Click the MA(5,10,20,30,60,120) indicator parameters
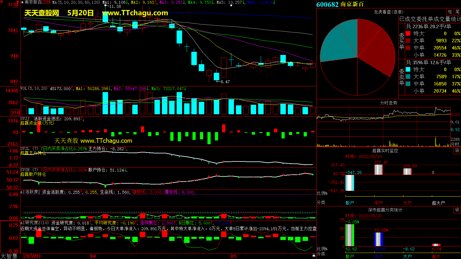This screenshot has height=259, width=461. click(76, 2)
